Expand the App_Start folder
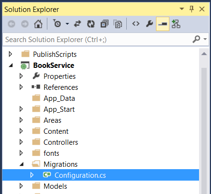This screenshot has width=211, height=194. pyautogui.click(x=21, y=109)
